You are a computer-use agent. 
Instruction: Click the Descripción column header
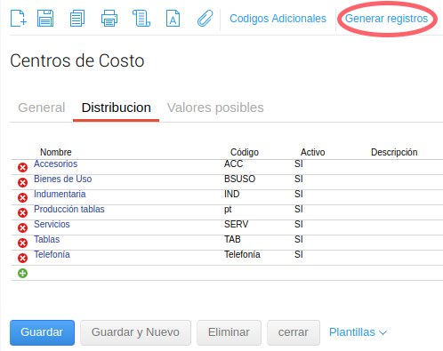394,152
